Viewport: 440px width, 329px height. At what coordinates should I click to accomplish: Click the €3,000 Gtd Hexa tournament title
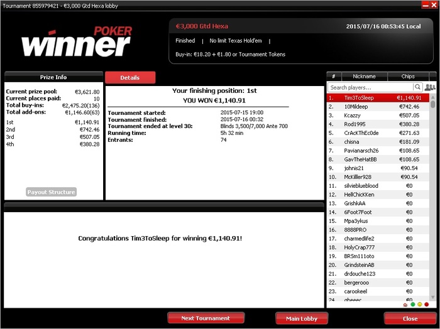pos(202,26)
